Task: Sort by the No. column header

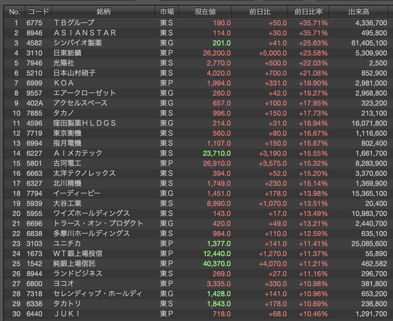Action: click(x=14, y=12)
